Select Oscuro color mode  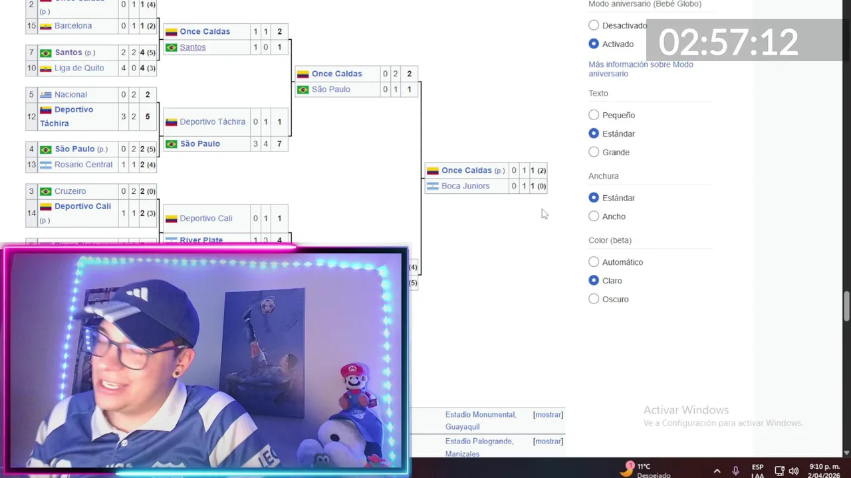pyautogui.click(x=594, y=299)
